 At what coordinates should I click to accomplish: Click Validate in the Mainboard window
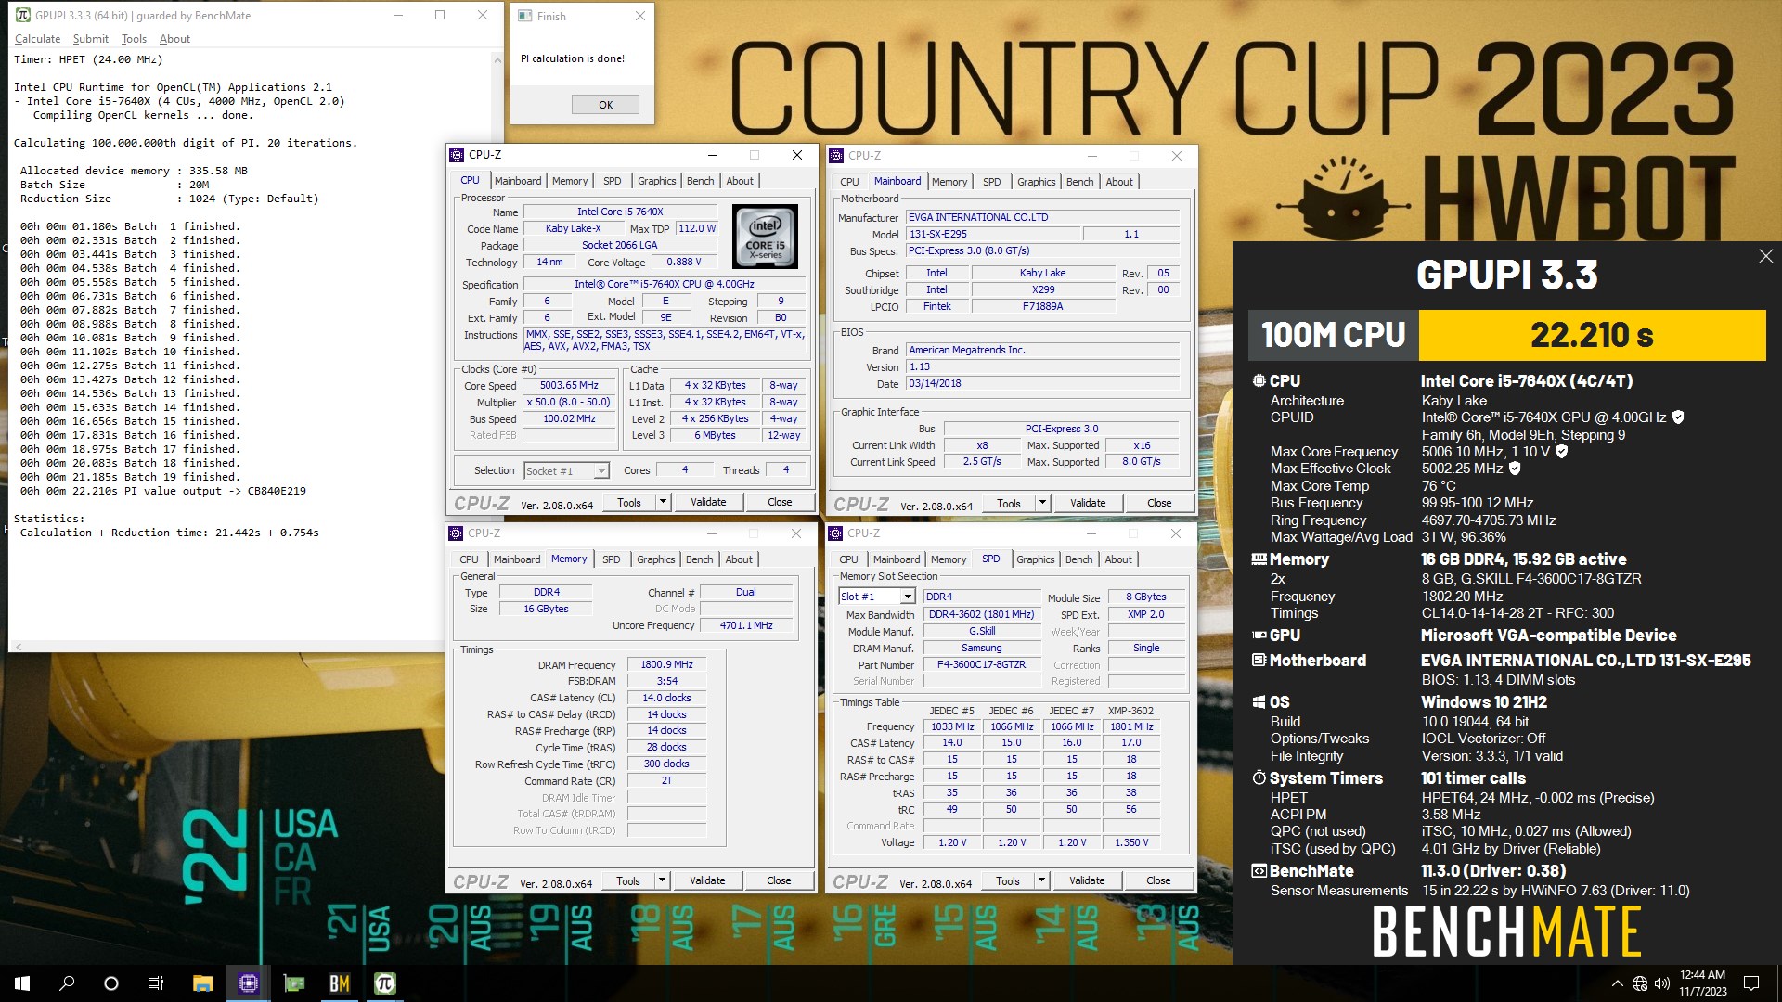[1088, 503]
